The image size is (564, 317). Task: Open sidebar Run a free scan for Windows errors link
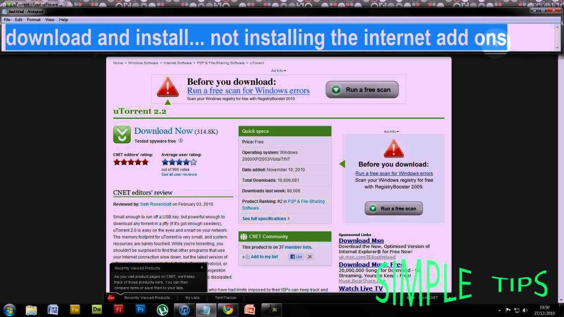394,173
